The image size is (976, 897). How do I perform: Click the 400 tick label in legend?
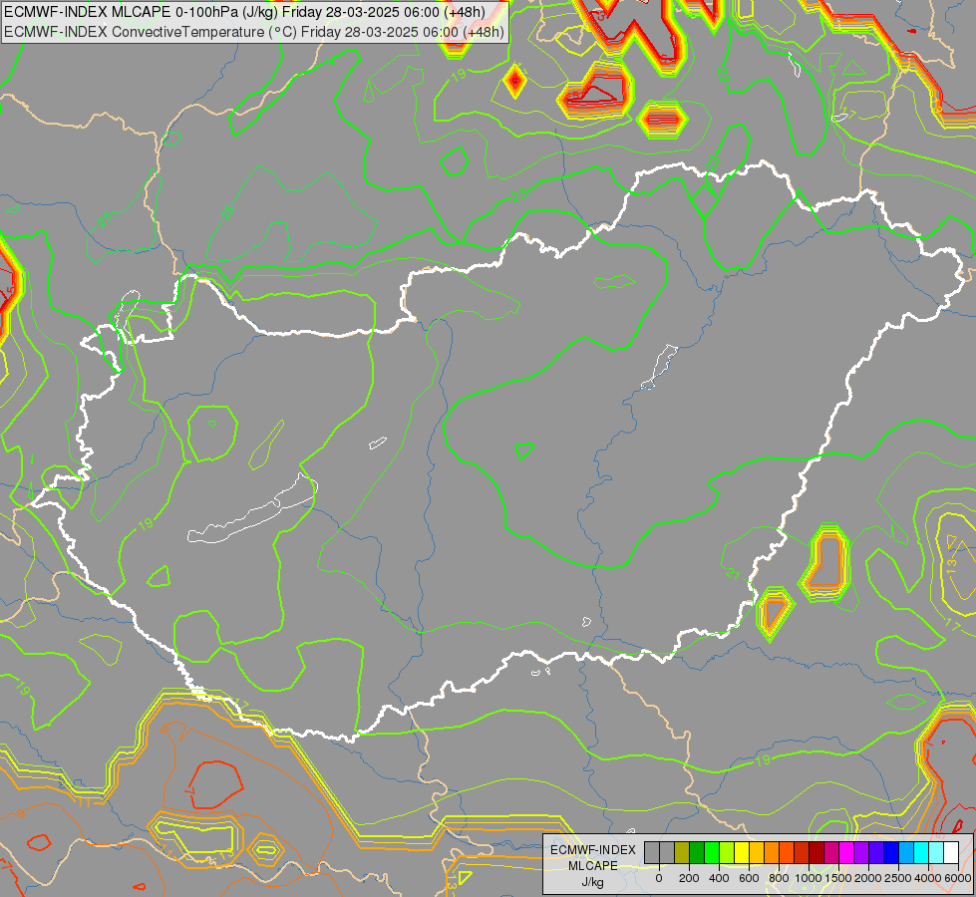719,878
